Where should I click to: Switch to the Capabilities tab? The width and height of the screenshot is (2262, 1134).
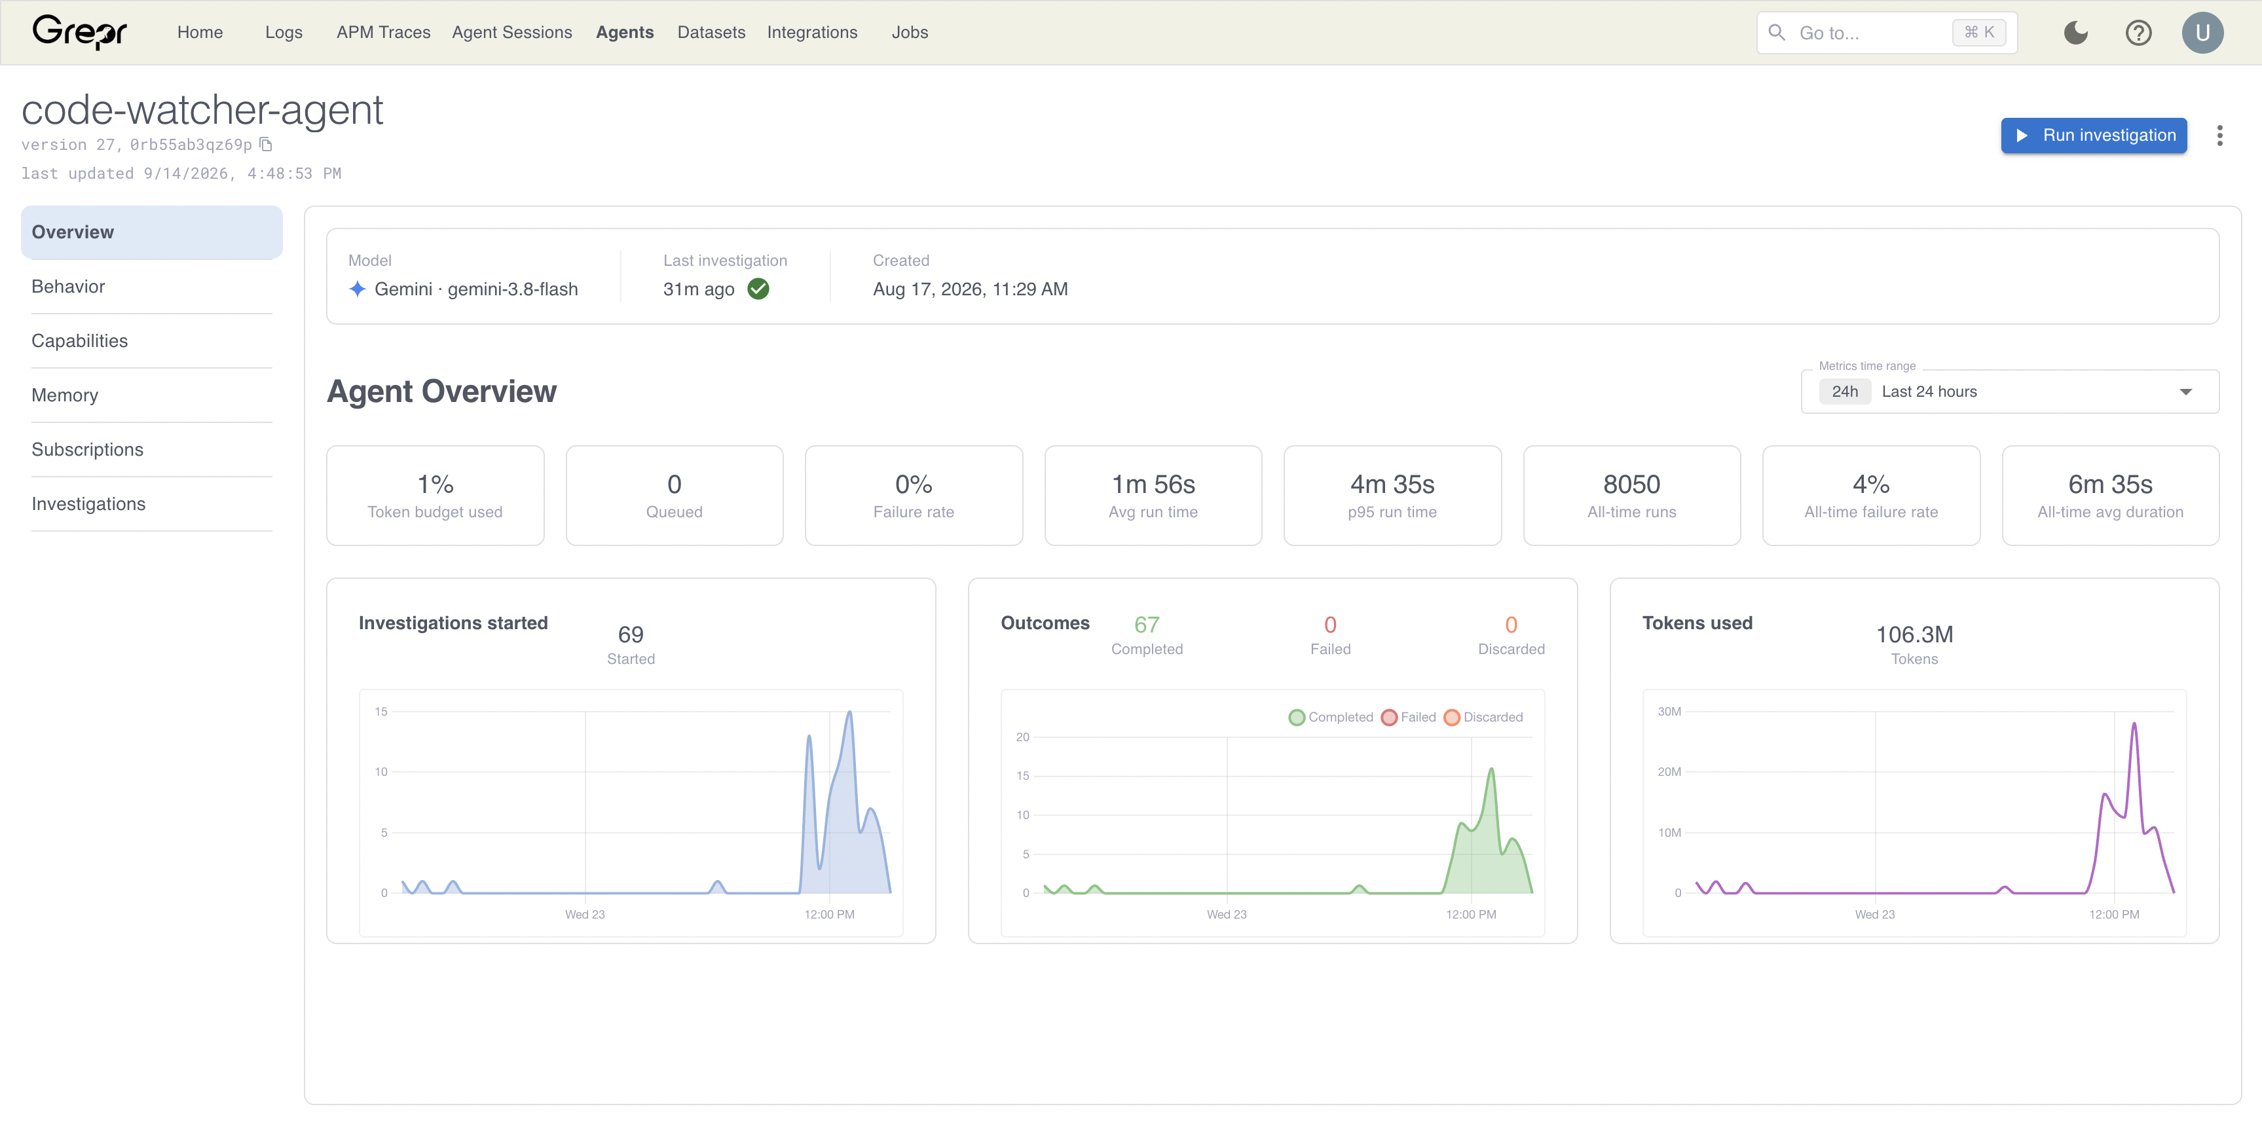coord(152,340)
